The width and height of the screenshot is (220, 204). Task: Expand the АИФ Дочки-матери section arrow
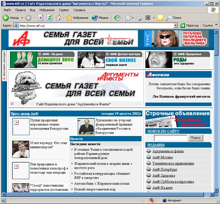[107, 54]
